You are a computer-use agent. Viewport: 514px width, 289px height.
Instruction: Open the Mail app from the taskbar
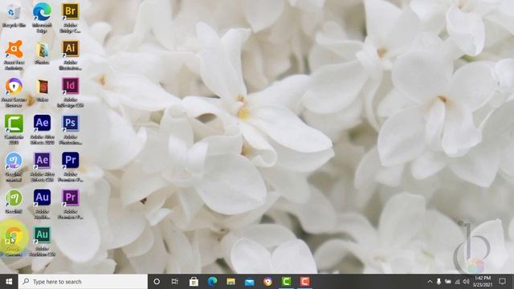point(250,282)
